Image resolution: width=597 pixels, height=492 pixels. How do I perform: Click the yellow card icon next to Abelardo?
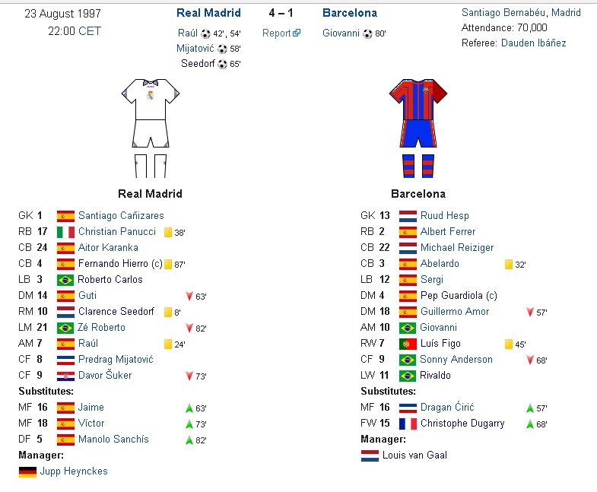coord(509,264)
